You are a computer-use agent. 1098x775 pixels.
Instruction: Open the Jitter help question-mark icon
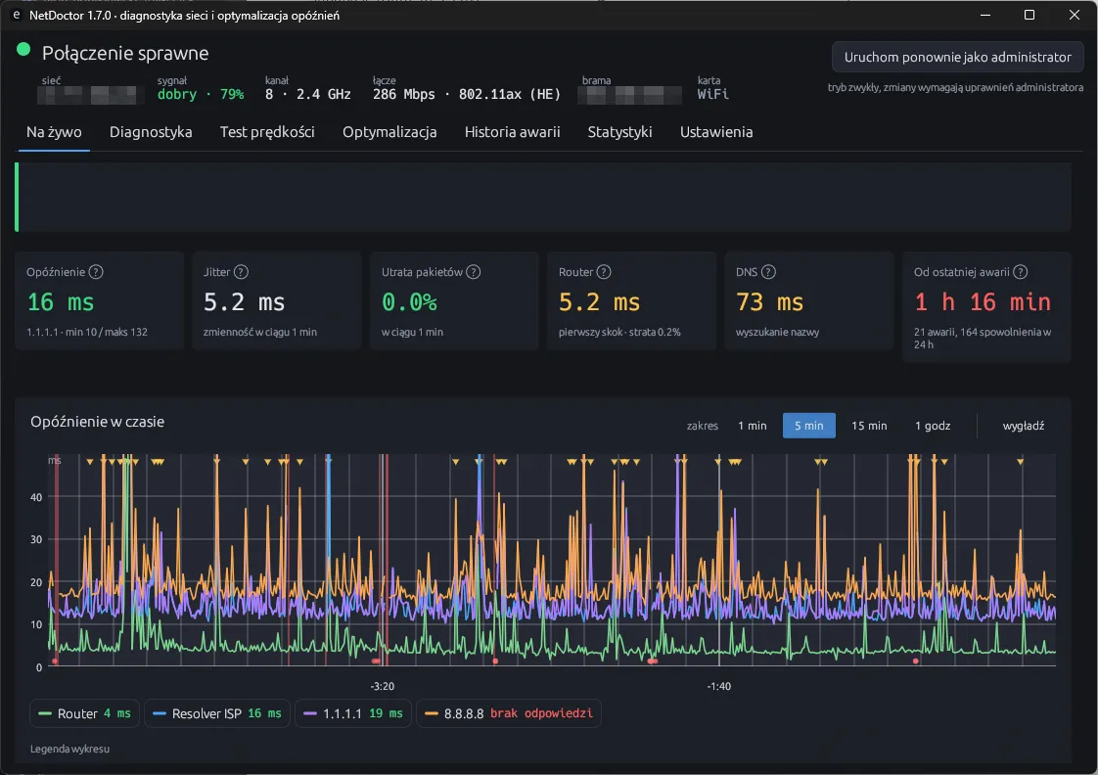tap(241, 272)
